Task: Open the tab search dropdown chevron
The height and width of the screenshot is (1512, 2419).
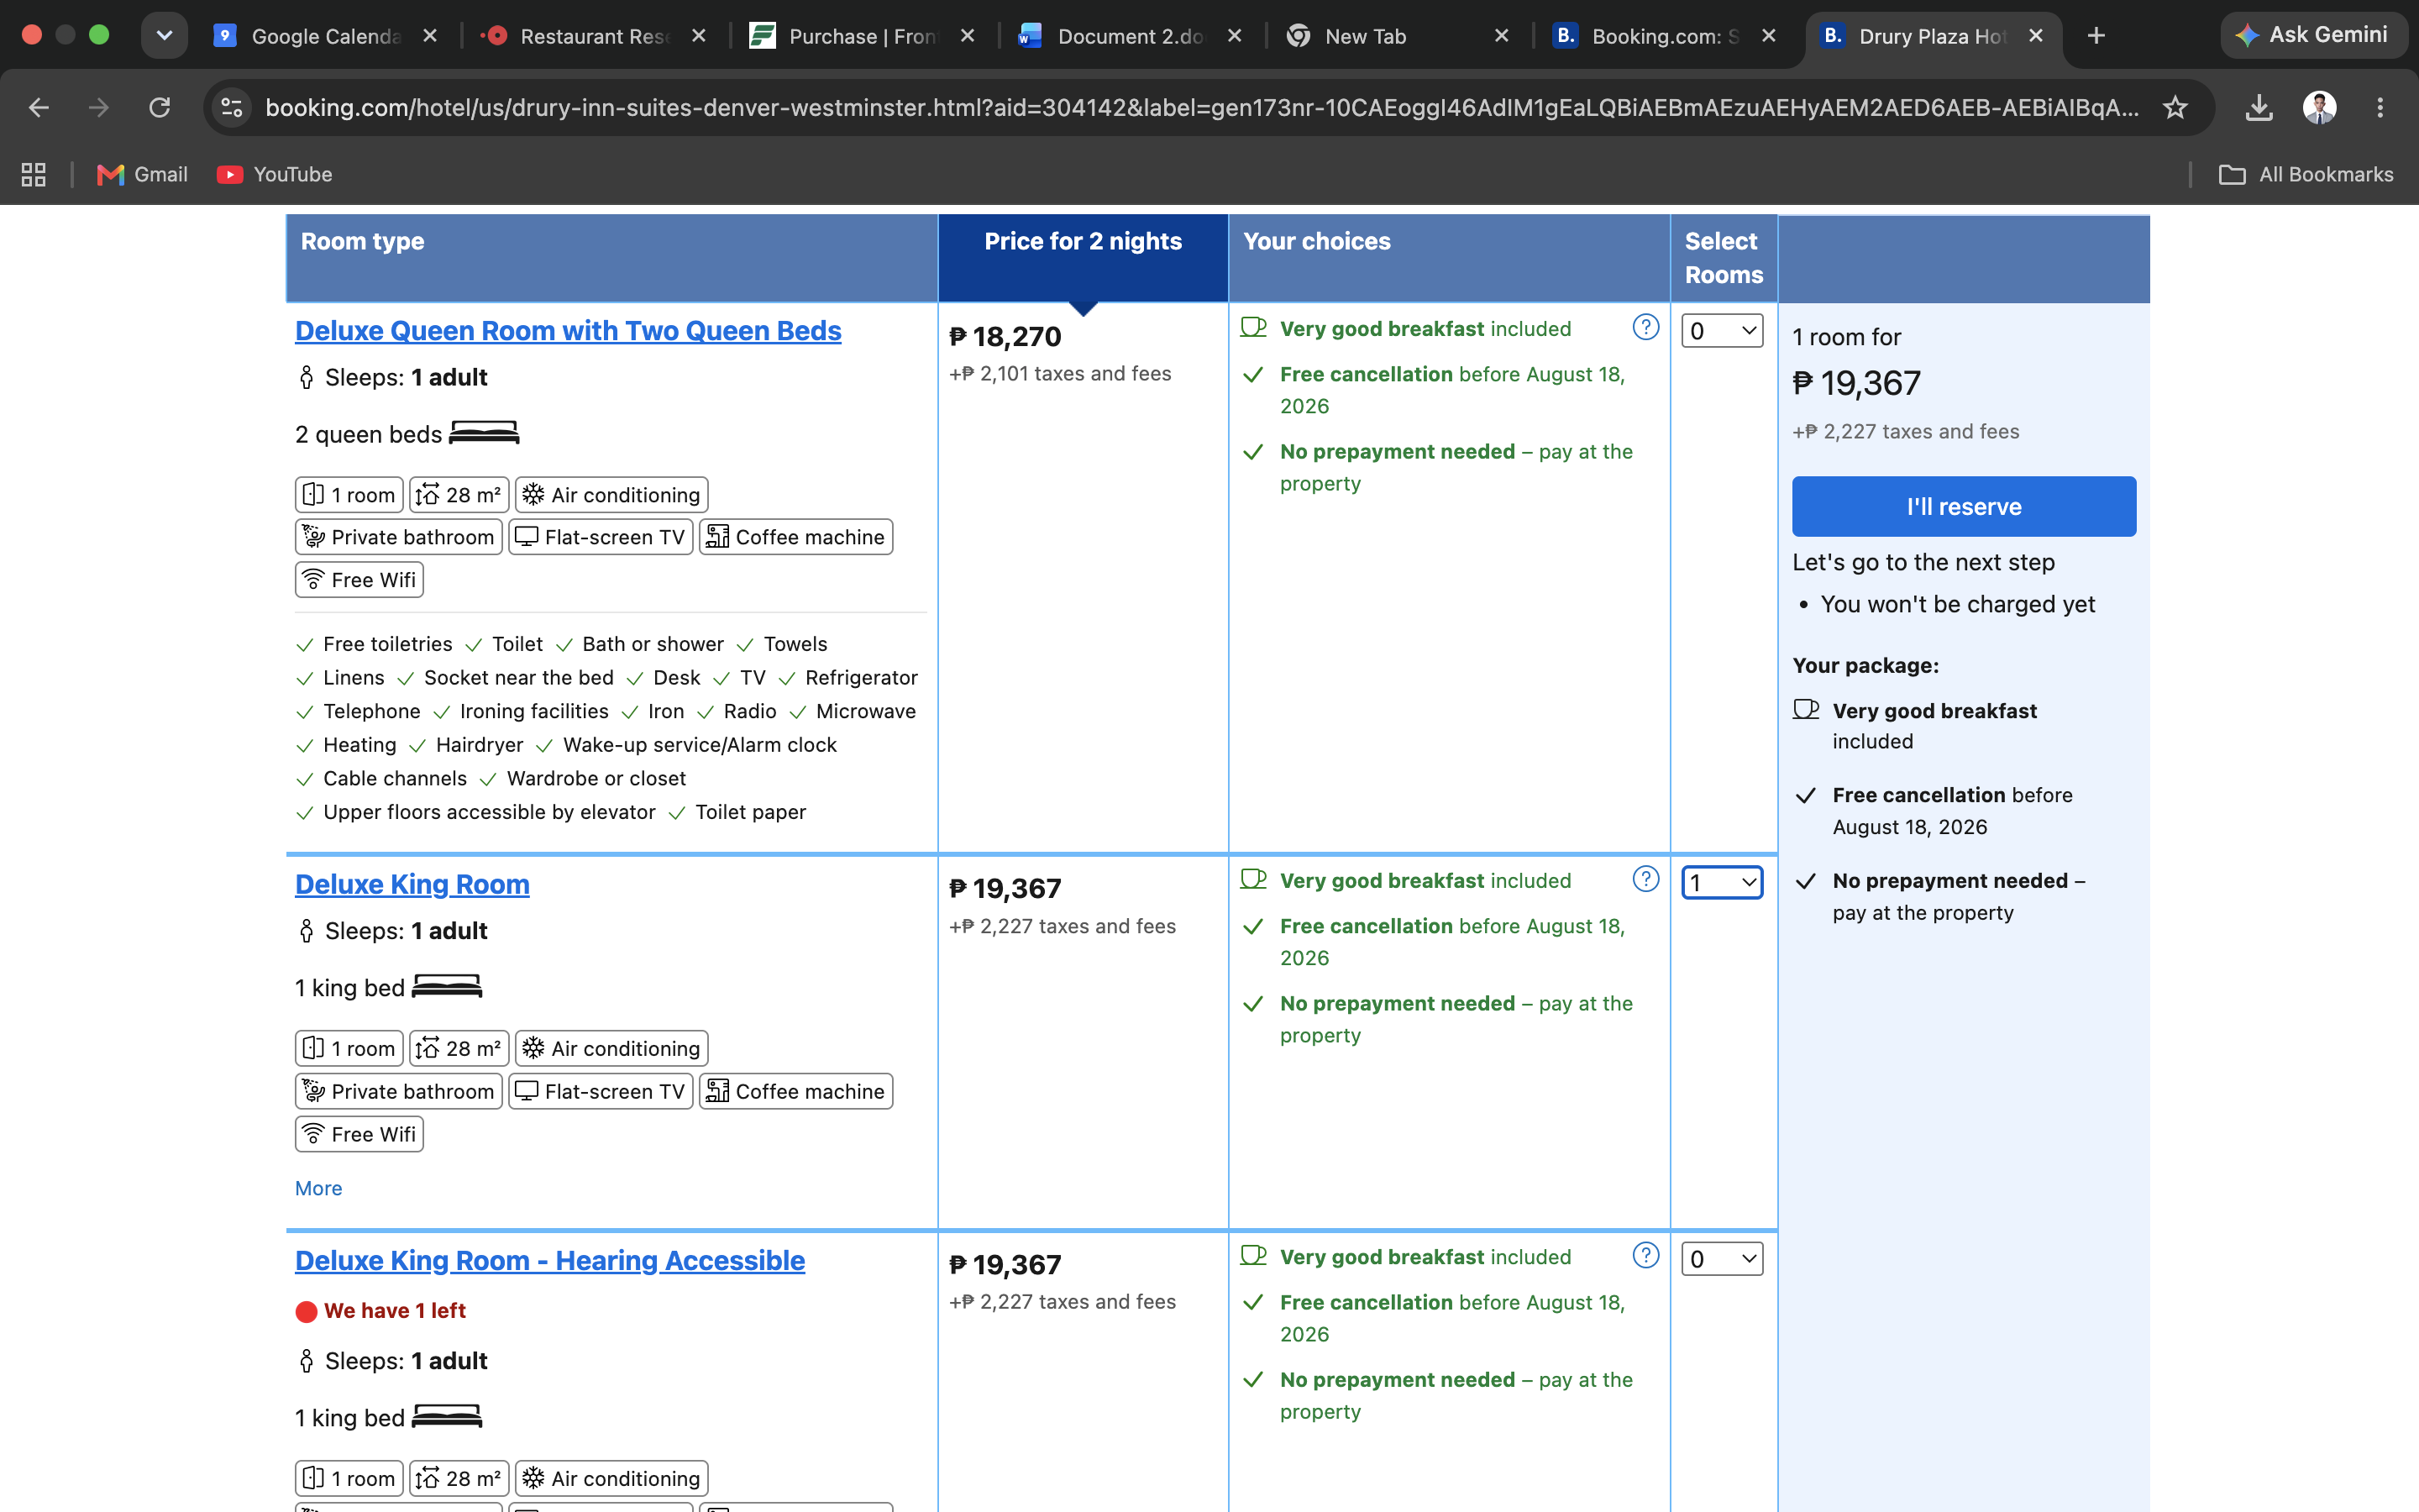Action: (164, 36)
